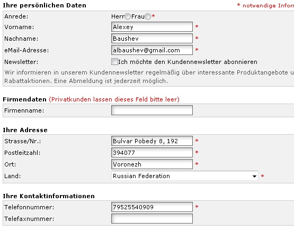The width and height of the screenshot is (294, 232).
Task: Select the Ort field containing Voronezh
Action: point(152,164)
